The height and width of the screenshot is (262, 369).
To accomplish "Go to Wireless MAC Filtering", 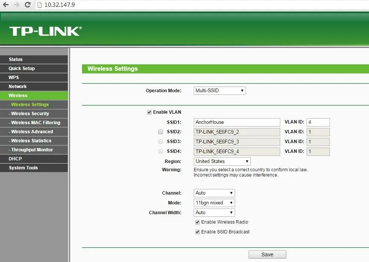I will coord(34,122).
